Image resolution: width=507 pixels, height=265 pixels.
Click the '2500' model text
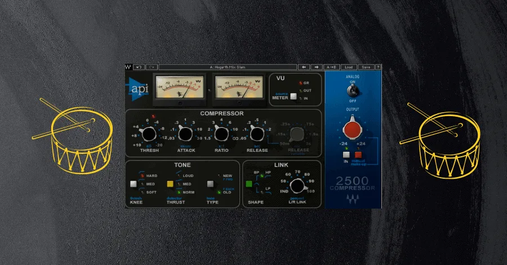352,180
